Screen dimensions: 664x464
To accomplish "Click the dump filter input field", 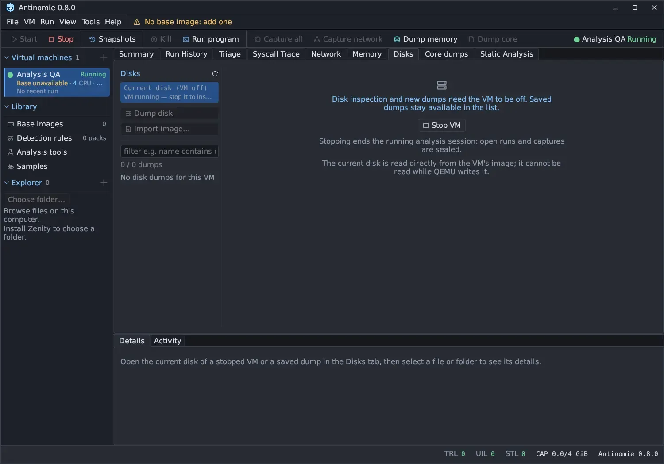I will click(170, 151).
